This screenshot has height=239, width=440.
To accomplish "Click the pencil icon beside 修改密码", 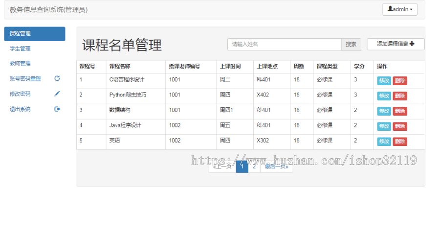I will [57, 94].
